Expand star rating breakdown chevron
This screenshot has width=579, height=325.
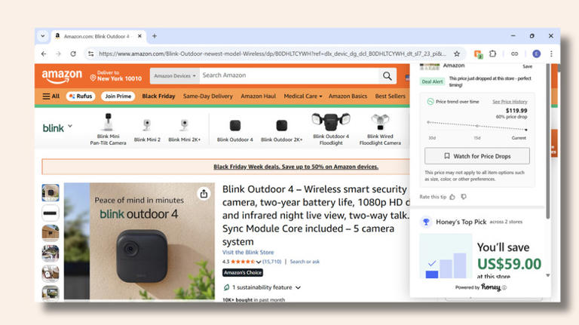pos(258,262)
